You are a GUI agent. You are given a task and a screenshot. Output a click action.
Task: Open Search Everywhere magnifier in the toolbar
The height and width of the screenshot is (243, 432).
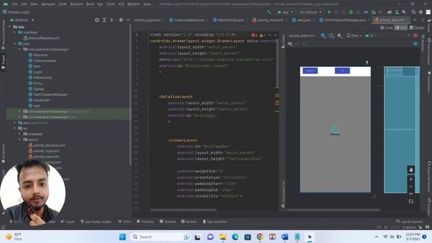414,12
